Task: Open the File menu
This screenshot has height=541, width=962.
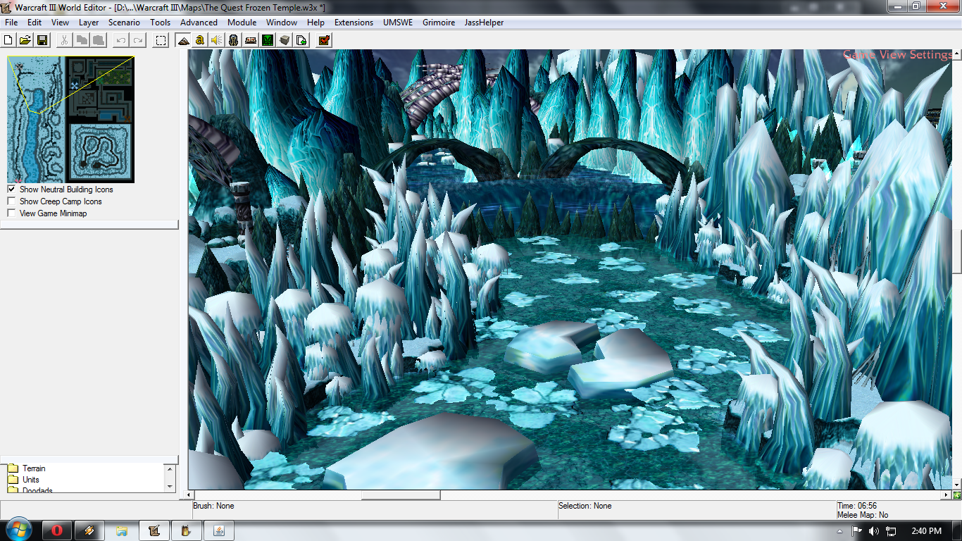Action: (11, 23)
